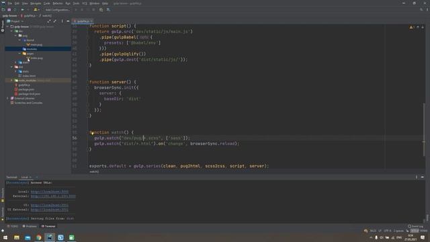Open the Project view dropdown
This screenshot has height=242, width=430.
click(15, 21)
